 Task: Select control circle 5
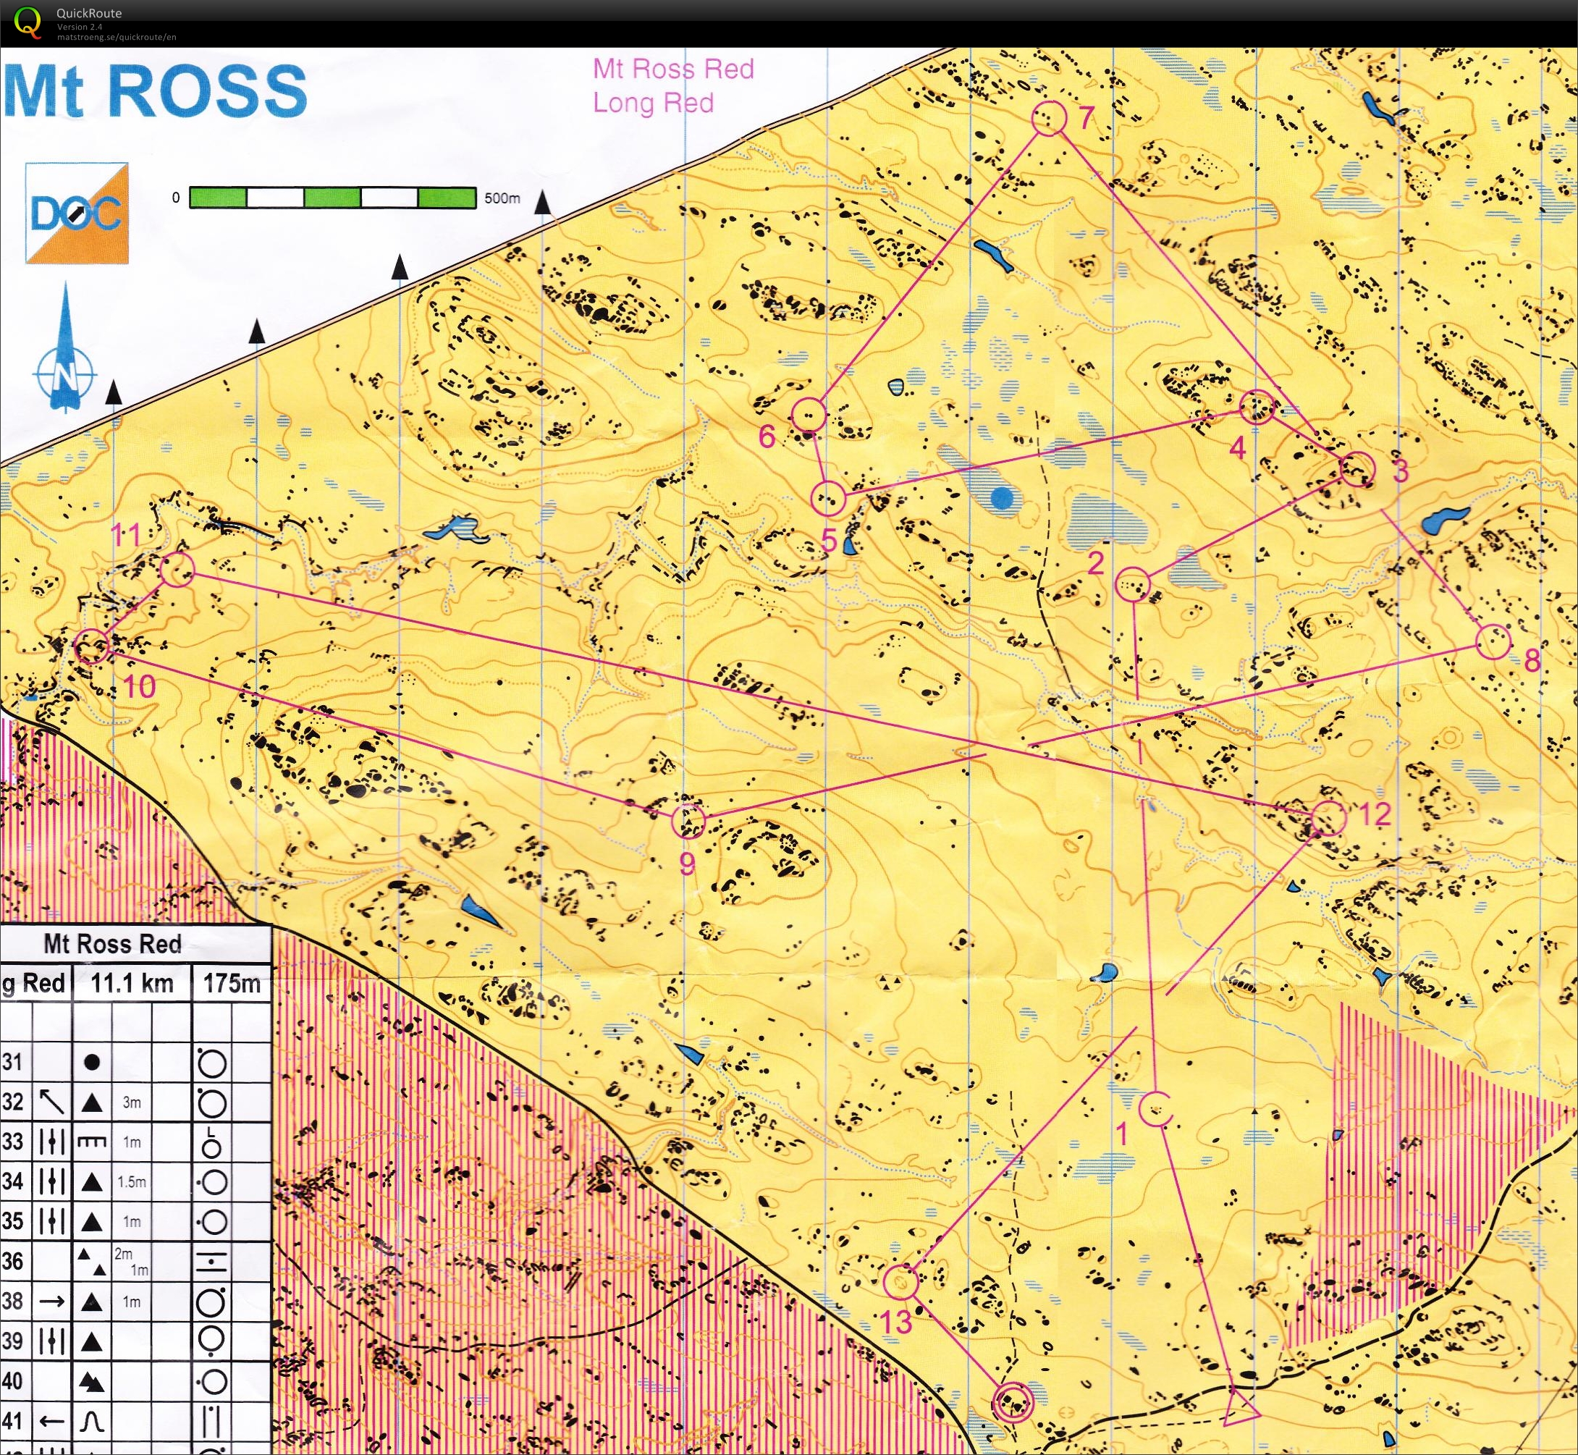[x=828, y=498]
